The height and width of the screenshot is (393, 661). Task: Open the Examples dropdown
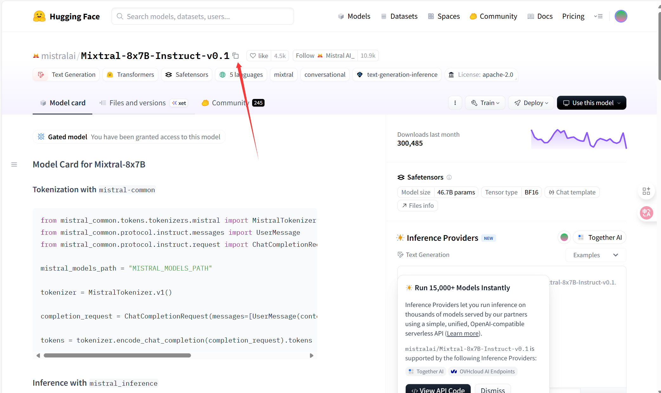click(595, 255)
